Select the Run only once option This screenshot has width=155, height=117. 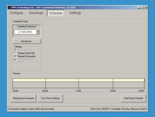(15, 50)
